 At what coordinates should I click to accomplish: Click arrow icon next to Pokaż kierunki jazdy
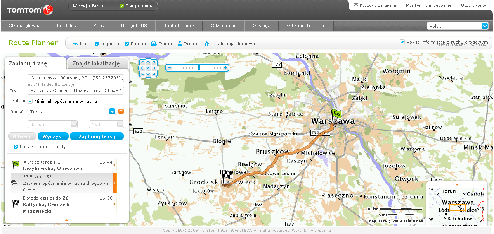[x=16, y=147]
